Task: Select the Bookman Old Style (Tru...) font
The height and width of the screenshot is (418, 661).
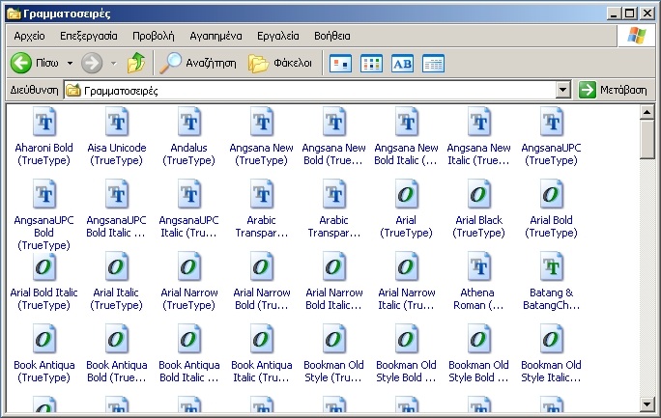Action: pyautogui.click(x=333, y=354)
